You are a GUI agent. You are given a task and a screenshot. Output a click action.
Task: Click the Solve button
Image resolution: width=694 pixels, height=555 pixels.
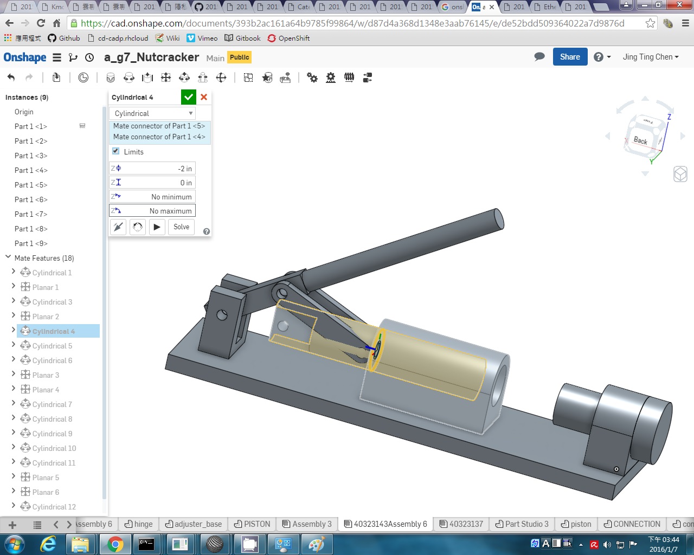[182, 227]
